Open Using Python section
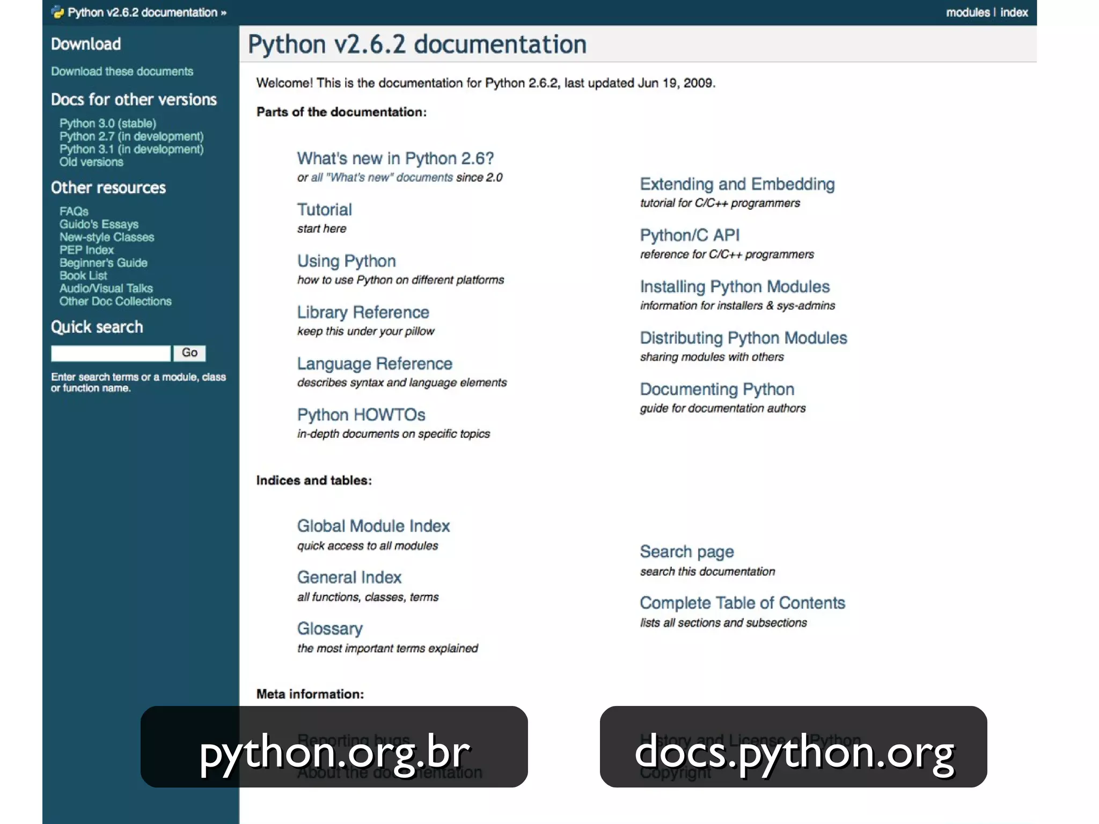Screen dimensions: 1099x824 pos(347,261)
